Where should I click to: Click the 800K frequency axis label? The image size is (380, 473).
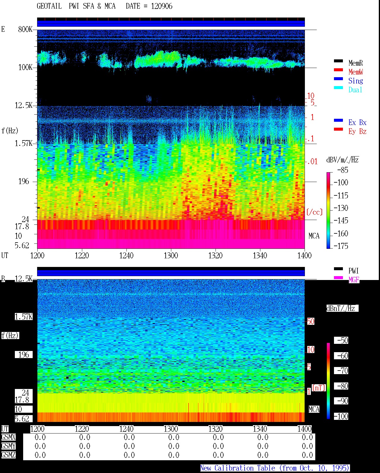25,29
